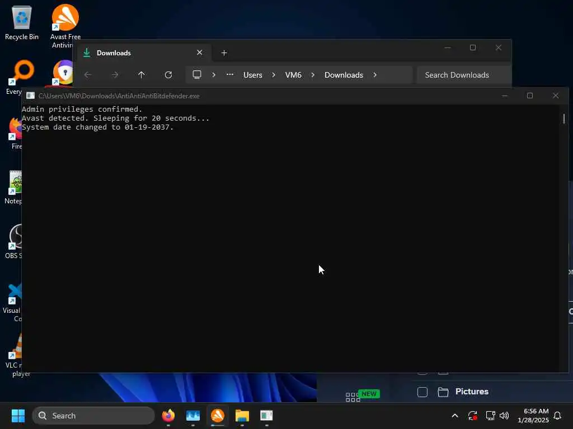Minimize the AntiAntiAntiBitdefender console window
573x429 pixels.
coord(505,96)
